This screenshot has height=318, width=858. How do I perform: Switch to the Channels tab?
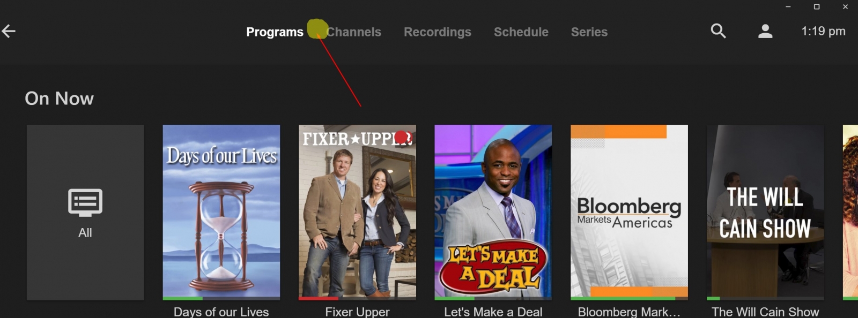point(354,32)
